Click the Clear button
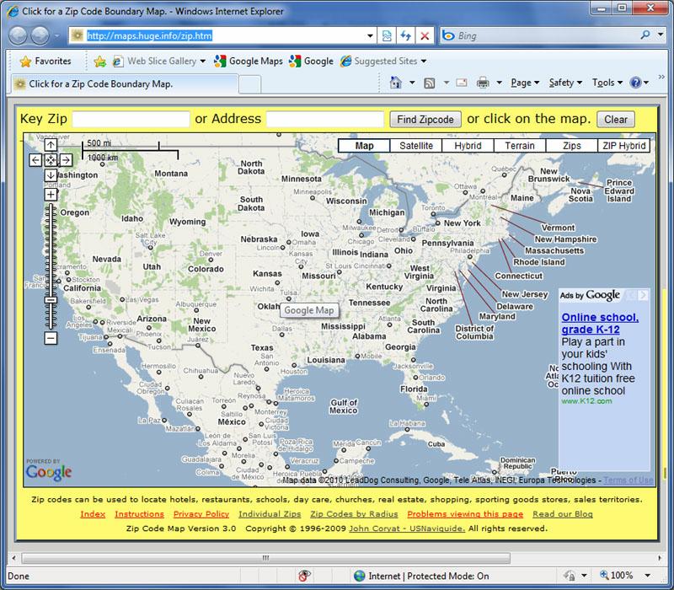 click(616, 119)
